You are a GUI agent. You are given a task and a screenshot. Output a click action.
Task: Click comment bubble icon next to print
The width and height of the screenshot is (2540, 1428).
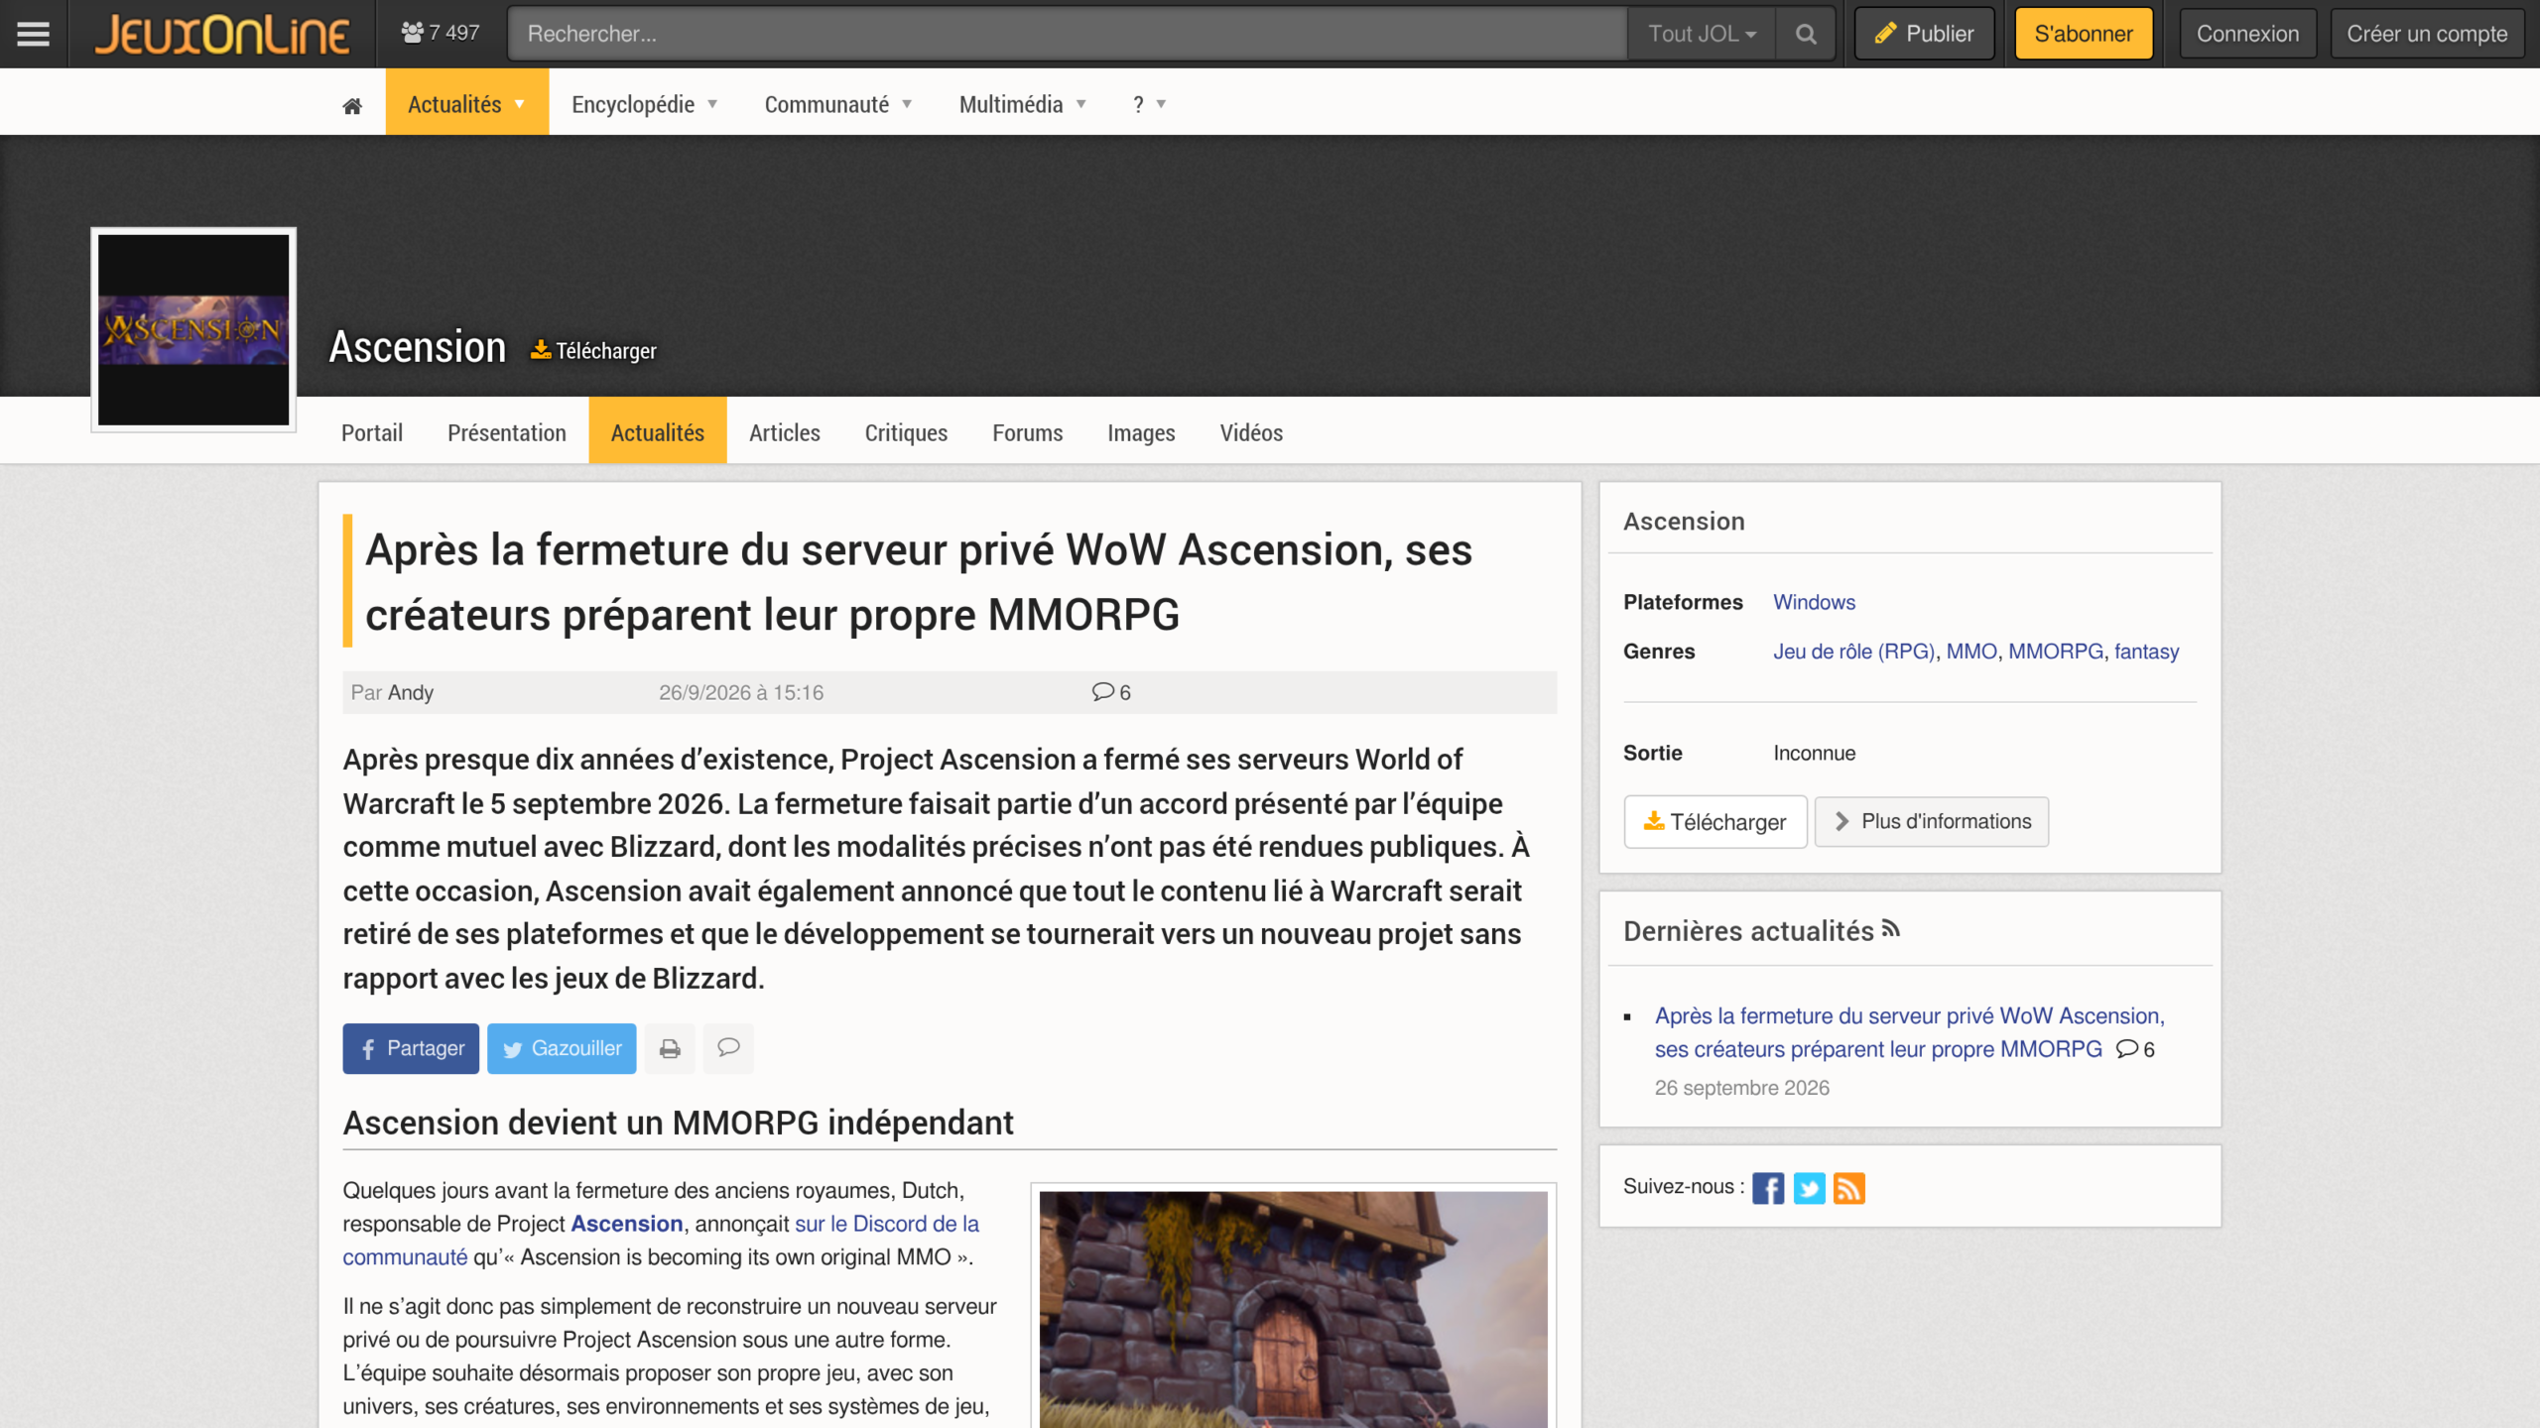pos(728,1048)
